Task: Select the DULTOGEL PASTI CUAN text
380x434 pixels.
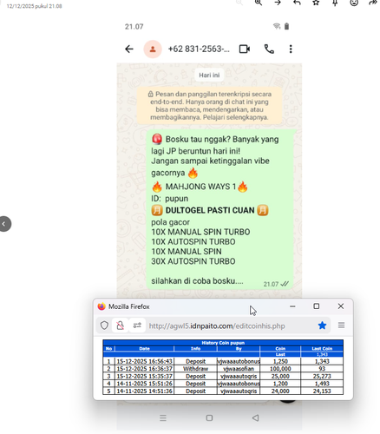Action: (210, 210)
